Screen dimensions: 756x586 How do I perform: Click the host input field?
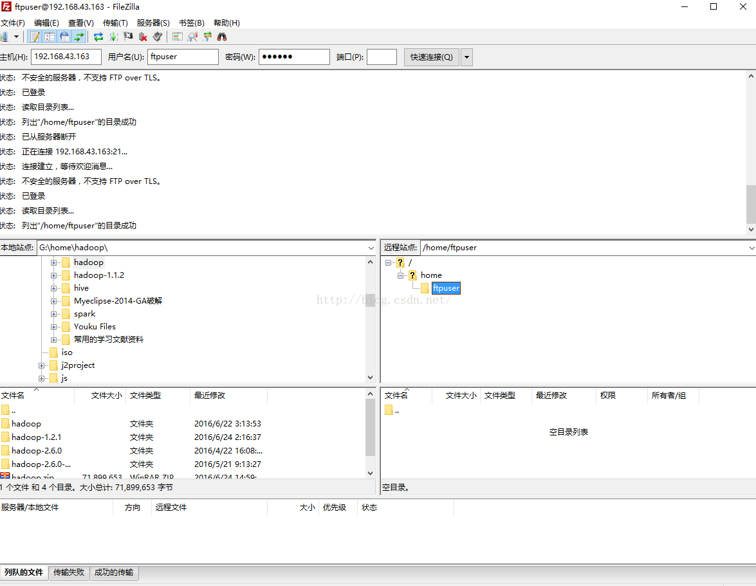66,57
